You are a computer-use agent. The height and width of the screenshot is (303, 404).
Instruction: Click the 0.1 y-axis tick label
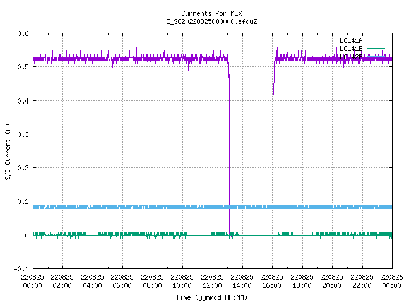point(23,201)
